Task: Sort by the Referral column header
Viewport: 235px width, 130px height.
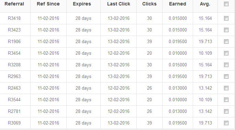Action: click(x=14, y=4)
